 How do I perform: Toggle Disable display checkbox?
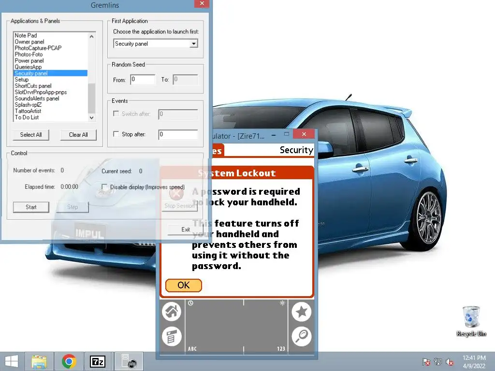[x=104, y=187]
